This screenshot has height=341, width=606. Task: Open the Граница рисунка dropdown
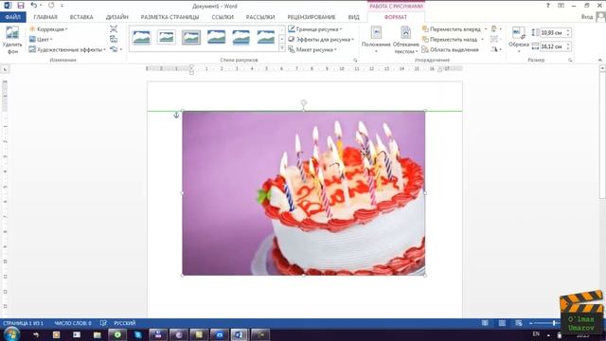point(315,29)
